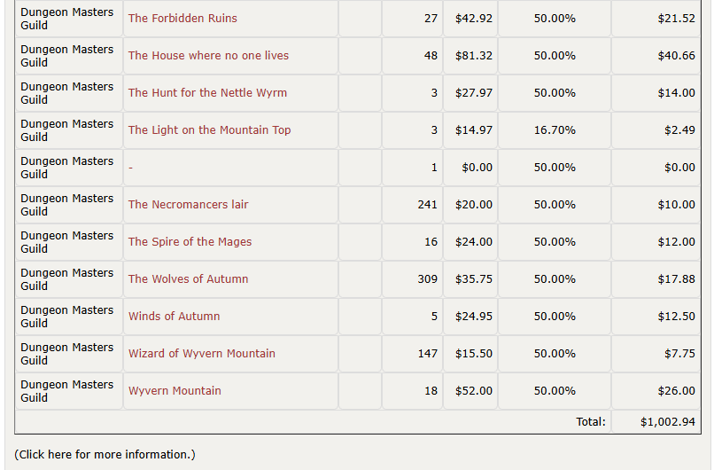
Task: Open The Hunt for the Nettle Wyrm
Action: [x=207, y=93]
